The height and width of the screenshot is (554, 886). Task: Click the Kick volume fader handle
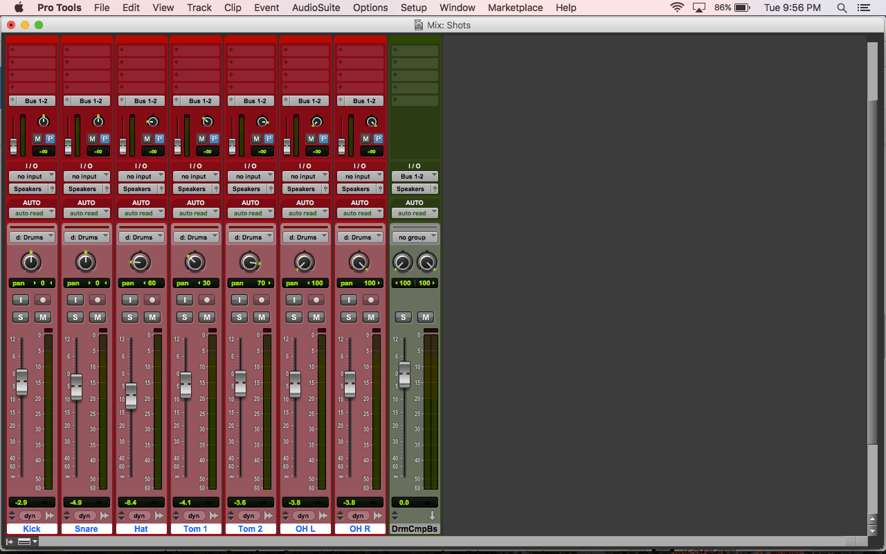[x=21, y=382]
